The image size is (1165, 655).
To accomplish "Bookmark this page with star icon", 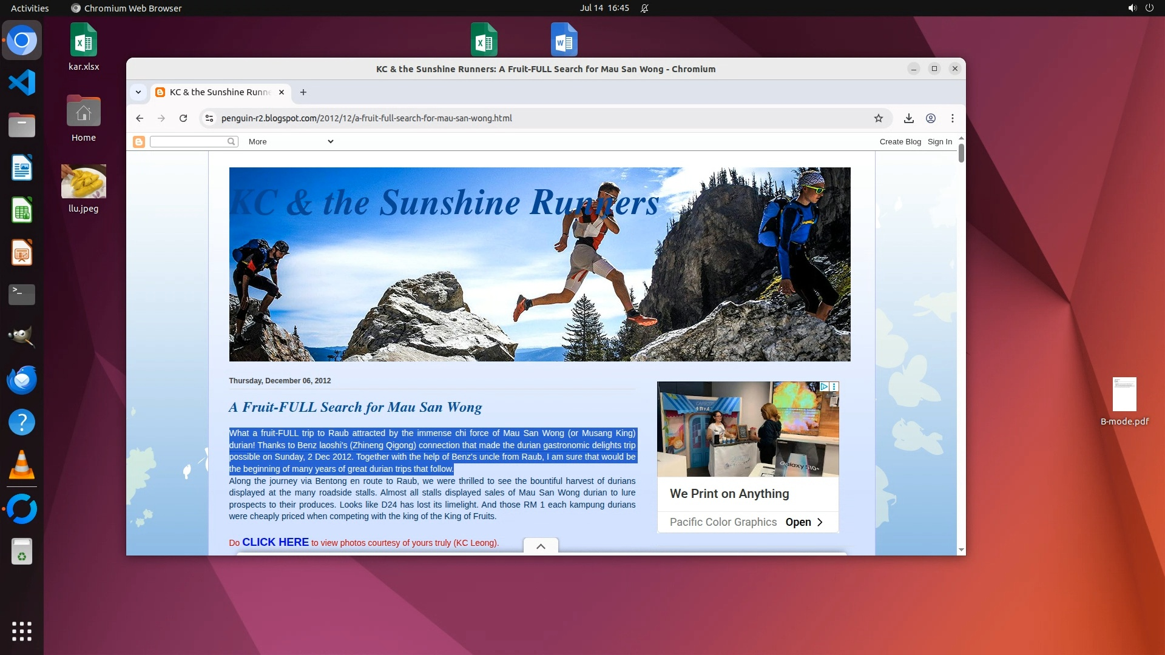I will 878,118.
